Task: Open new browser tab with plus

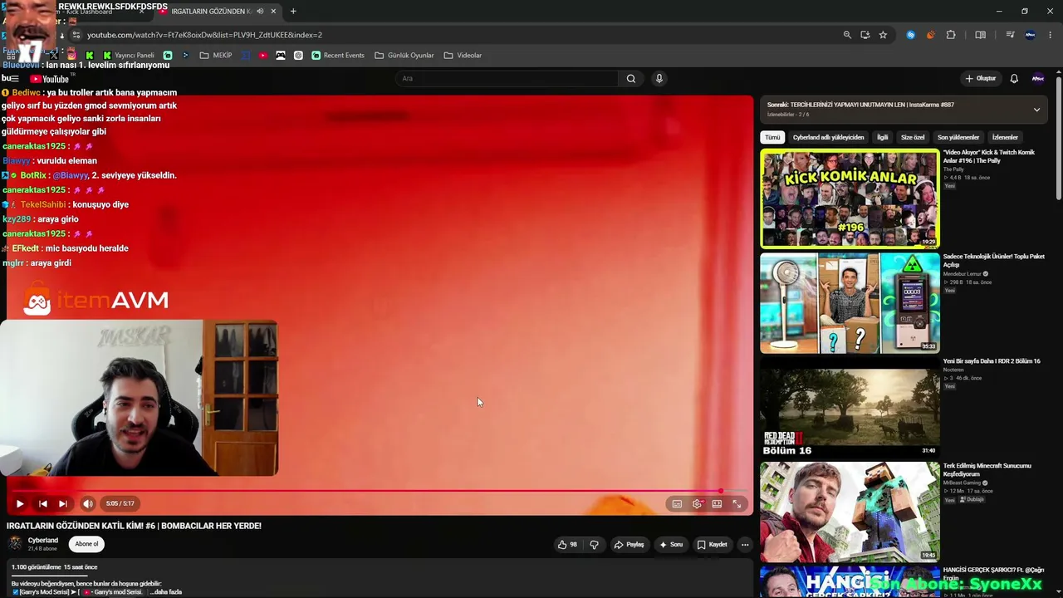Action: click(293, 12)
